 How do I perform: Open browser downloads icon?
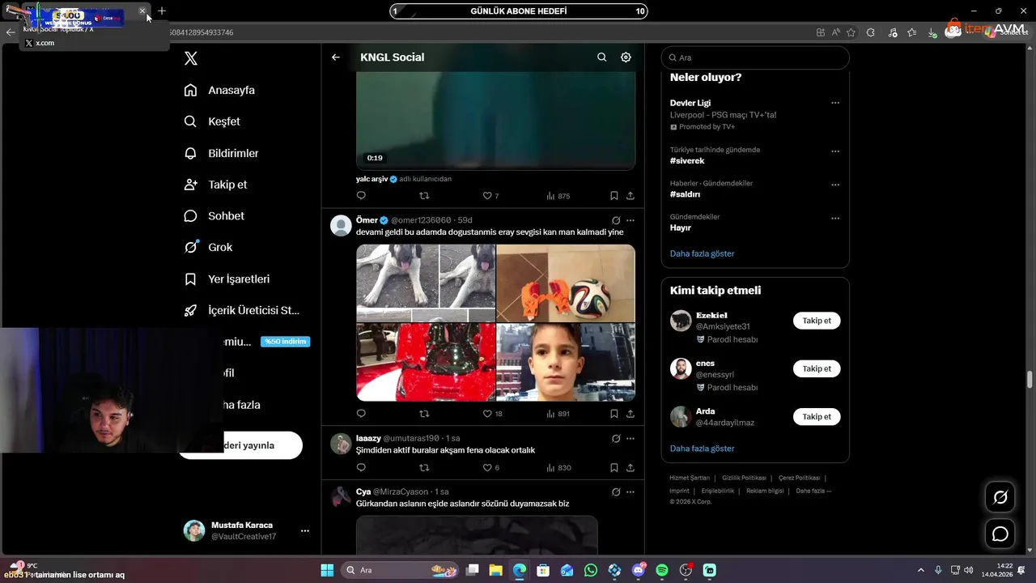click(932, 32)
